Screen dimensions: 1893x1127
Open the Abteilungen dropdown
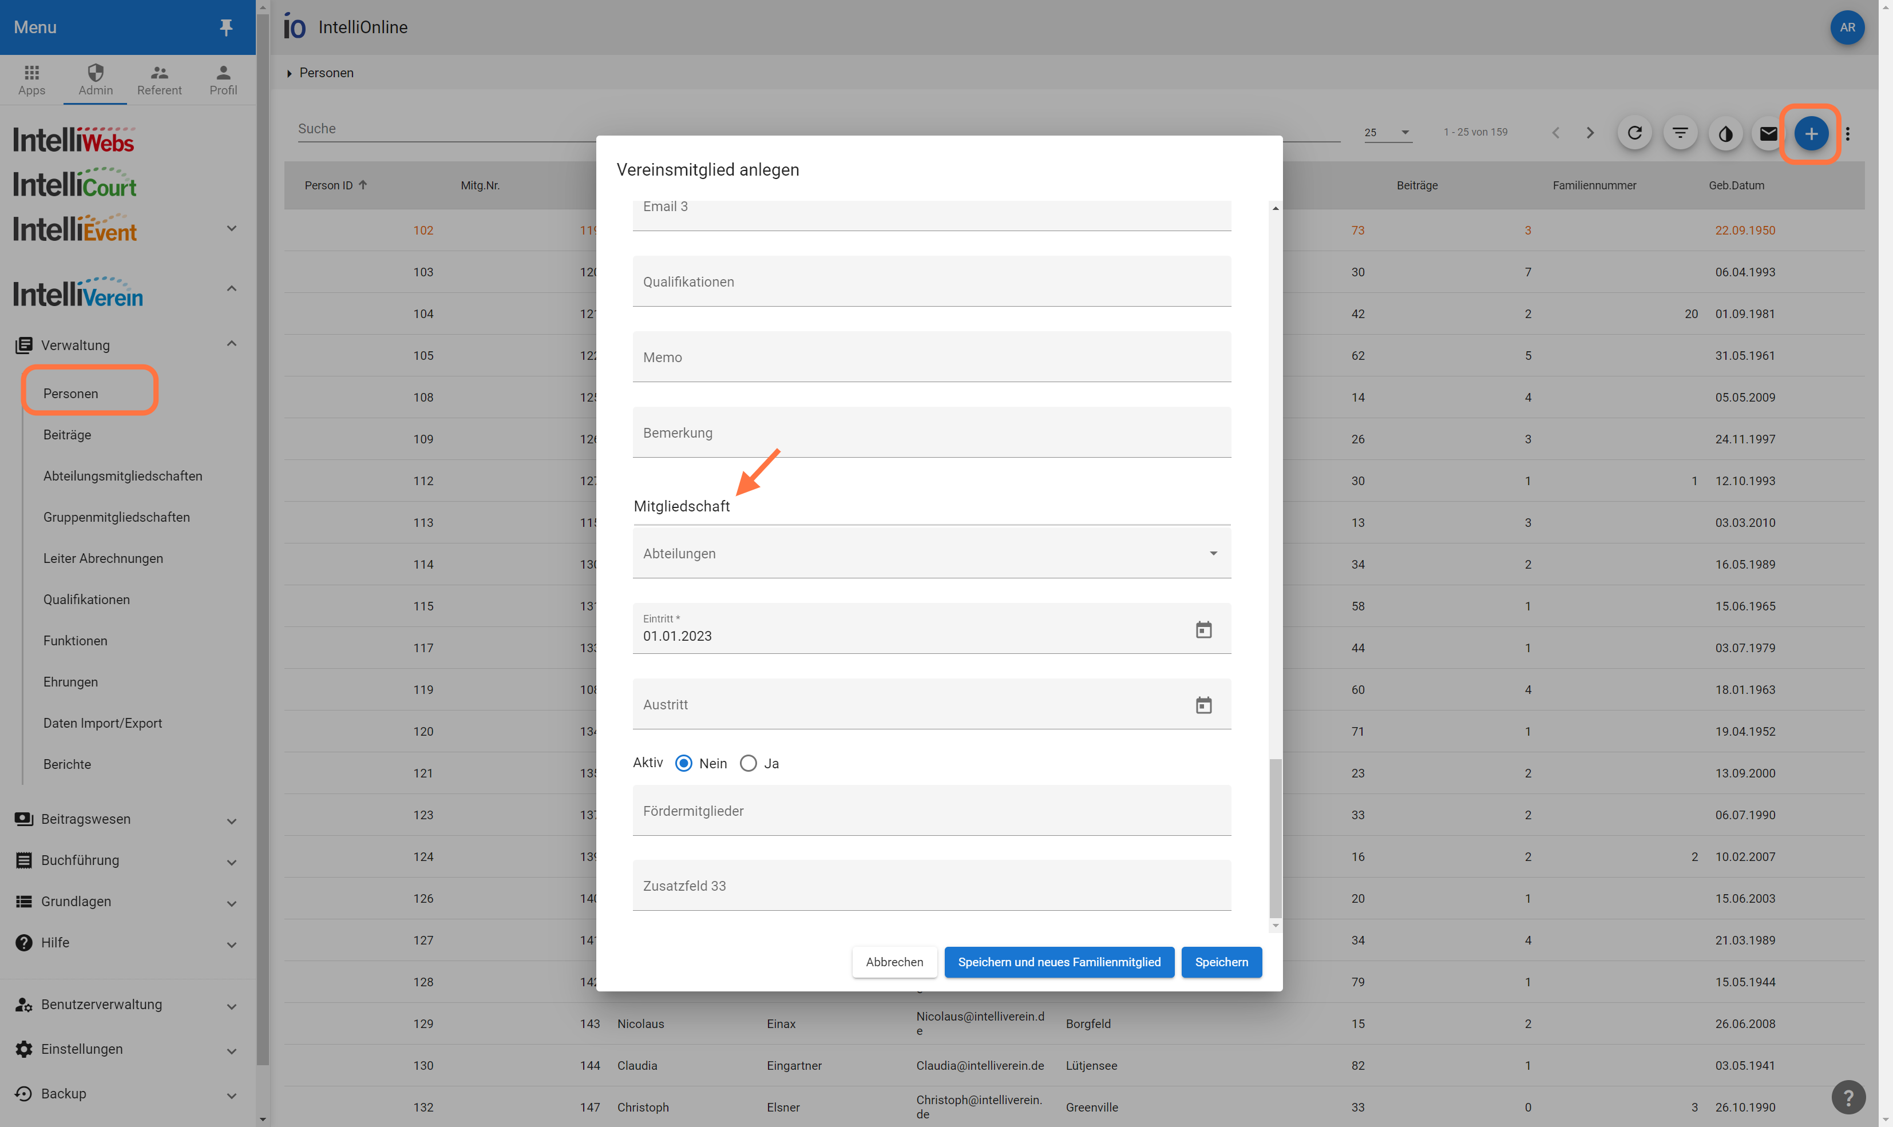(931, 553)
